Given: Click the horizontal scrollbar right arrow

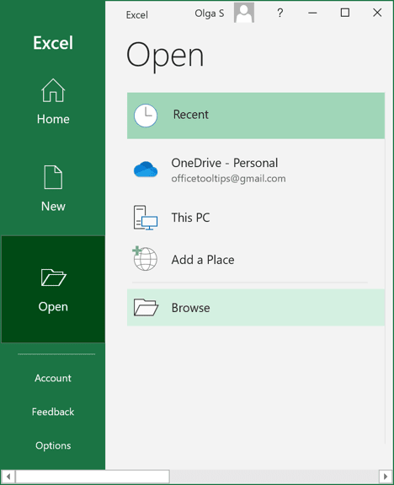Looking at the screenshot, I should 386,477.
